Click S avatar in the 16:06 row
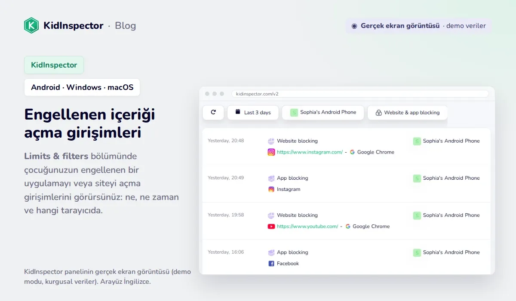The image size is (516, 301). tap(417, 252)
